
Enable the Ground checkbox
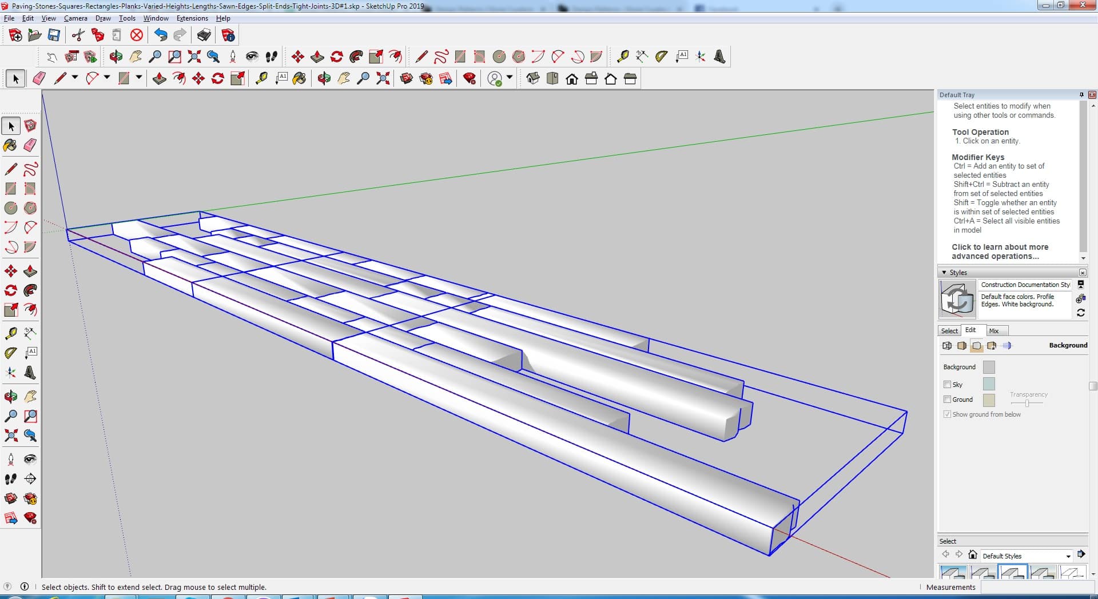click(x=947, y=399)
